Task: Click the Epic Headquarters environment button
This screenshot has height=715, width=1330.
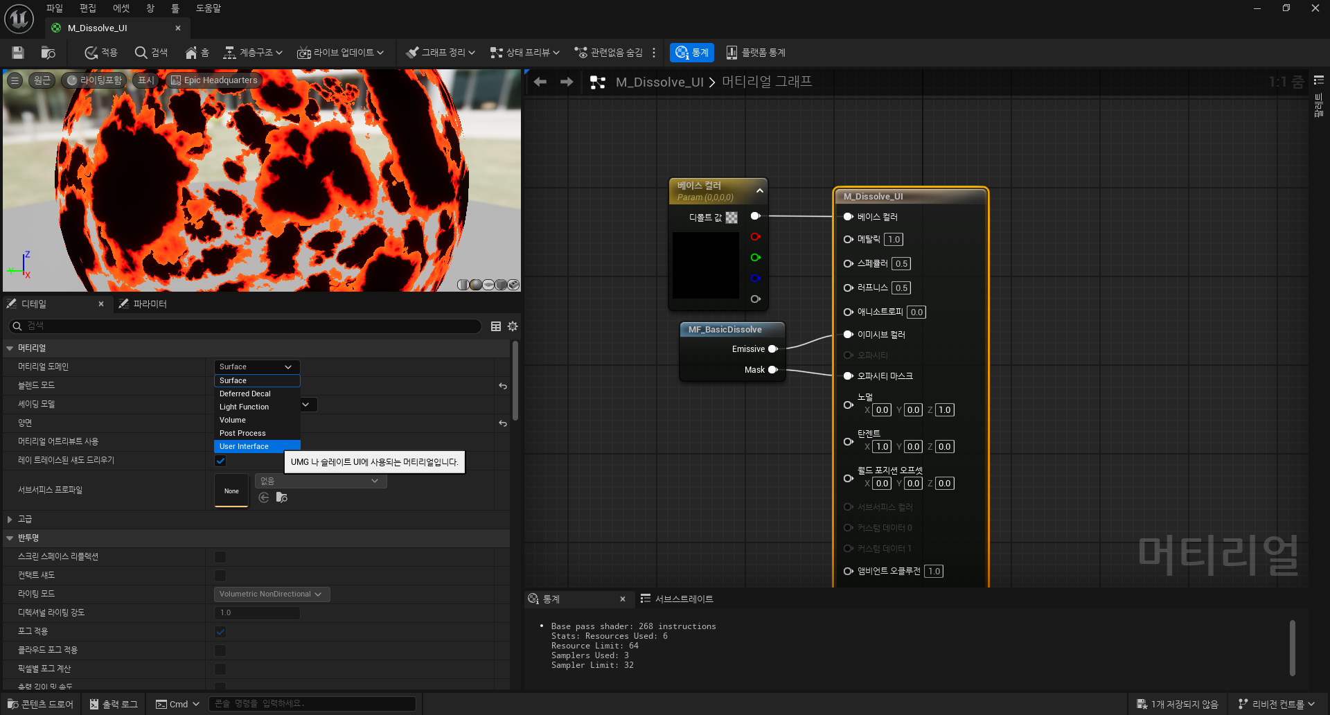Action: (x=214, y=80)
